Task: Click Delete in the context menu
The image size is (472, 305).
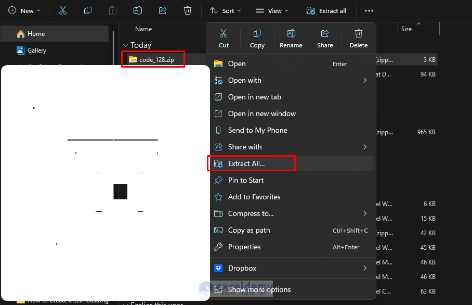Action: click(359, 39)
